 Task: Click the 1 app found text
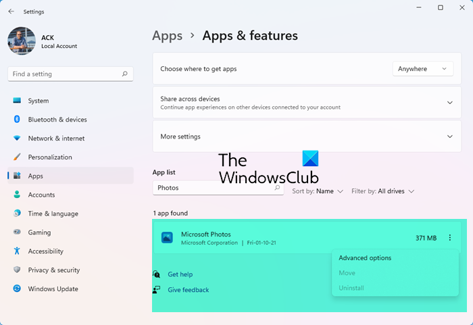[x=170, y=214]
